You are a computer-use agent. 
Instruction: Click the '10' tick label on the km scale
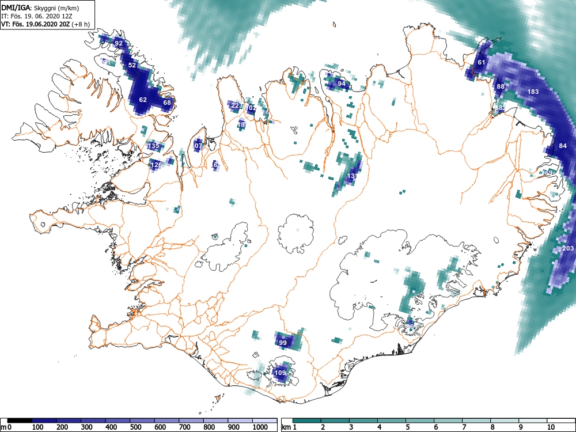pyautogui.click(x=551, y=427)
